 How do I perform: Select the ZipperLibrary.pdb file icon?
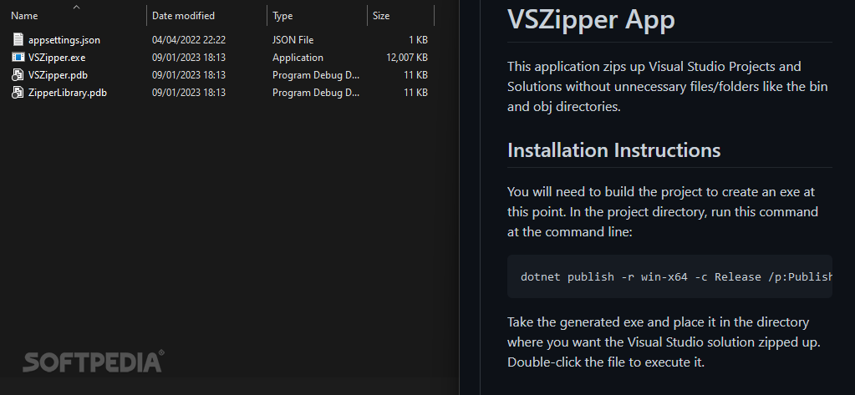pos(18,92)
